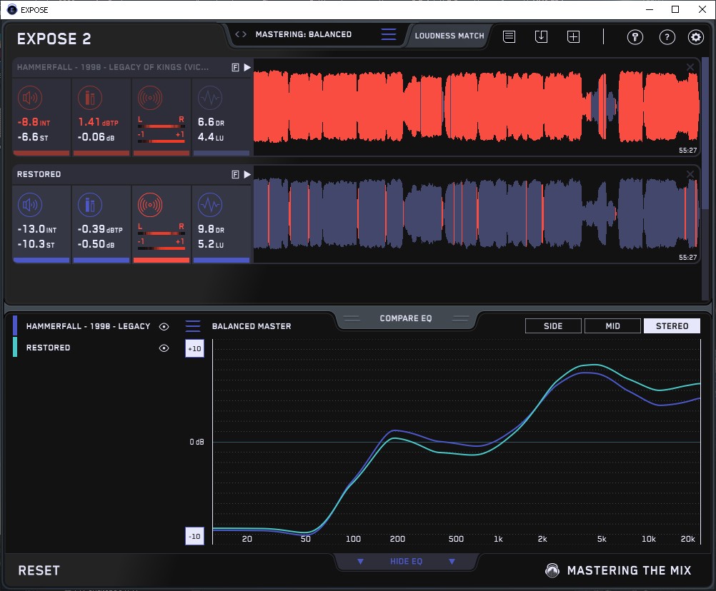716x591 pixels.
Task: Toggle visibility of Hammerfall EQ curve
Action: [164, 326]
